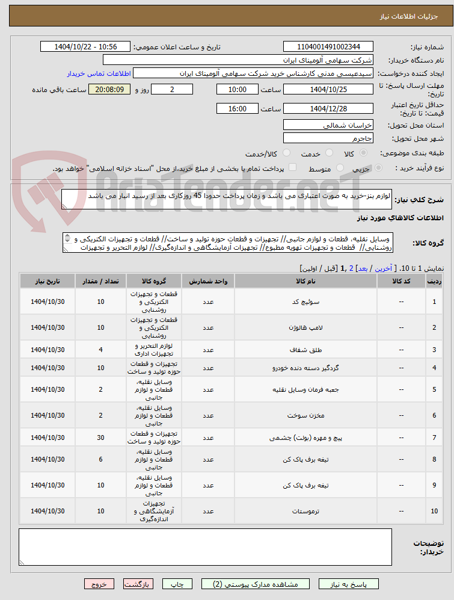
Task: Click item name طلق شفاف
Action: 305,350
